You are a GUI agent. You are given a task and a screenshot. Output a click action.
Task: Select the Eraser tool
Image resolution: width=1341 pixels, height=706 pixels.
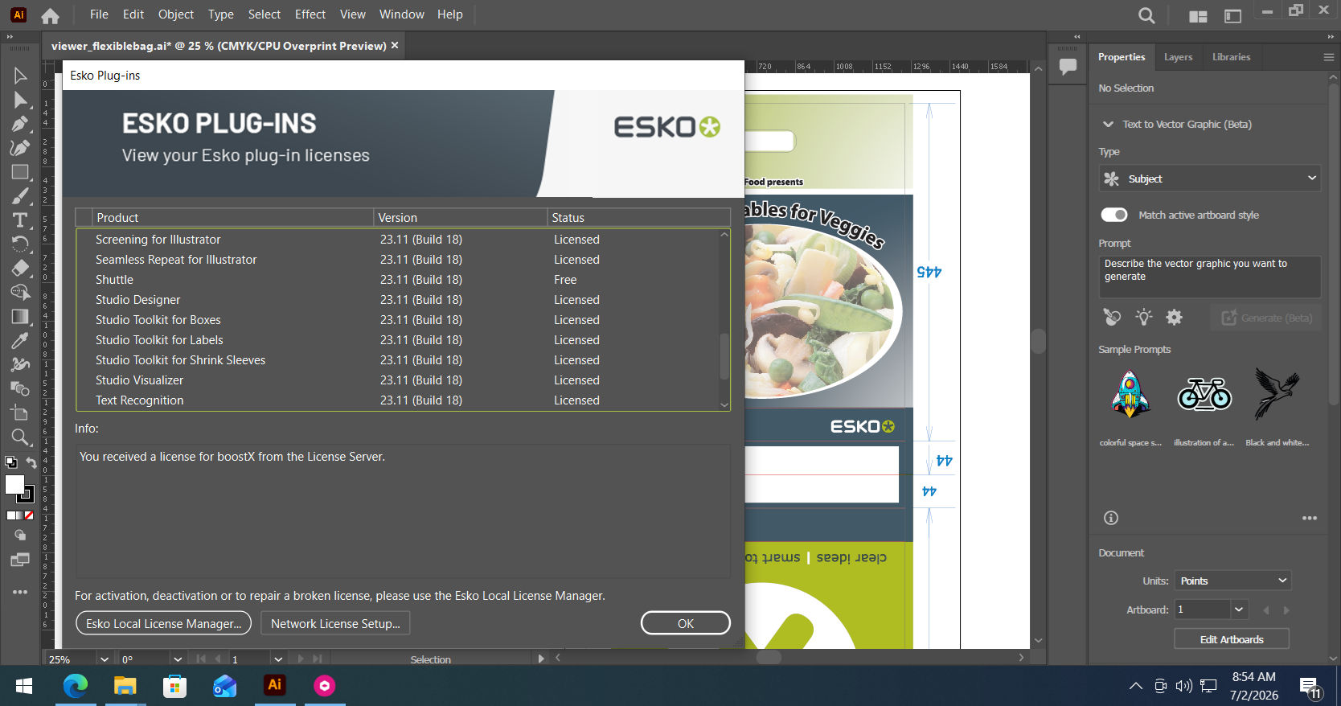pyautogui.click(x=20, y=269)
